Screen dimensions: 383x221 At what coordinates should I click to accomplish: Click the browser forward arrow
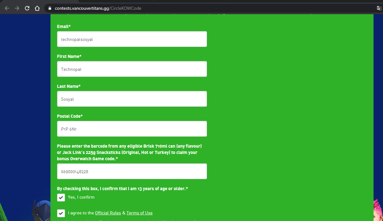tap(17, 8)
